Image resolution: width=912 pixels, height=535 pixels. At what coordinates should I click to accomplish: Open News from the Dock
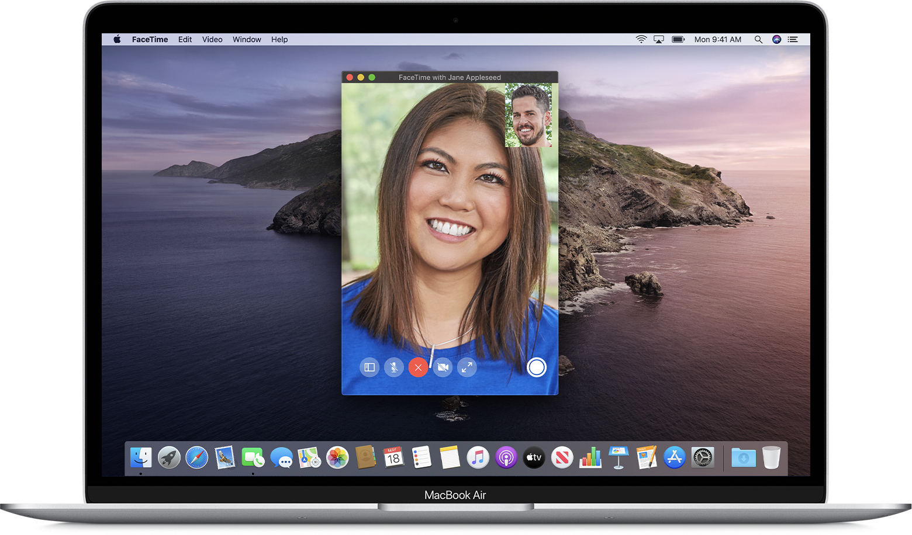[x=562, y=457]
